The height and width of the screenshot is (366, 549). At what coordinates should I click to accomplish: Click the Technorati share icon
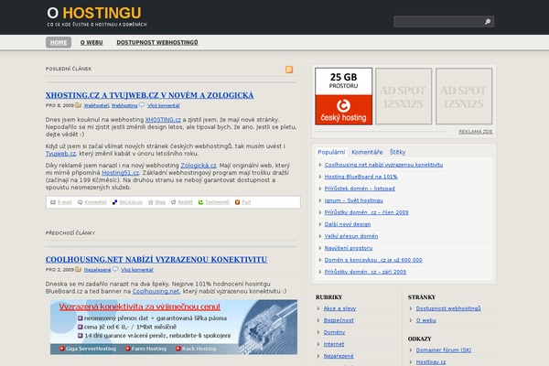click(x=200, y=202)
